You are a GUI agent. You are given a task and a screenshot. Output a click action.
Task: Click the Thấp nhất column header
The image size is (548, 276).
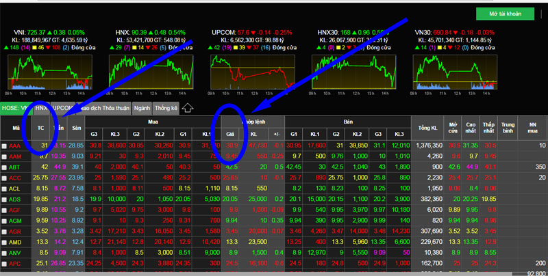[x=488, y=128]
